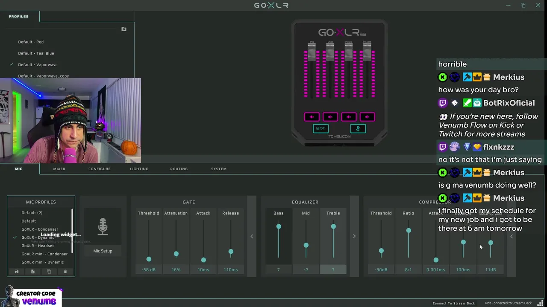
Task: Mute the System channel on the GoXLR device
Action: (x=367, y=117)
